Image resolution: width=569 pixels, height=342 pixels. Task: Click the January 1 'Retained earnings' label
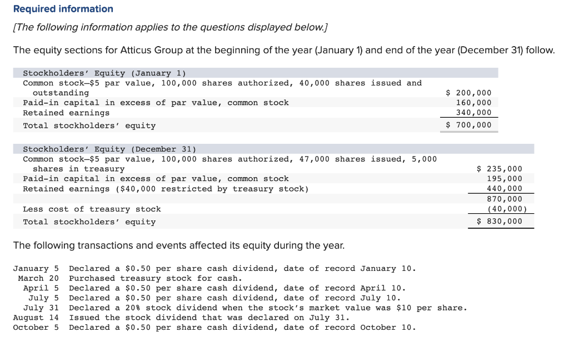66,113
